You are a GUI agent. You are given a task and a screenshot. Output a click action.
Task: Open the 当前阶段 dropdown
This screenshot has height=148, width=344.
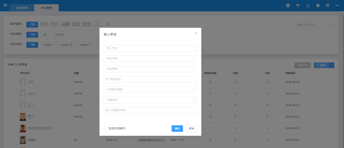pyautogui.click(x=150, y=100)
